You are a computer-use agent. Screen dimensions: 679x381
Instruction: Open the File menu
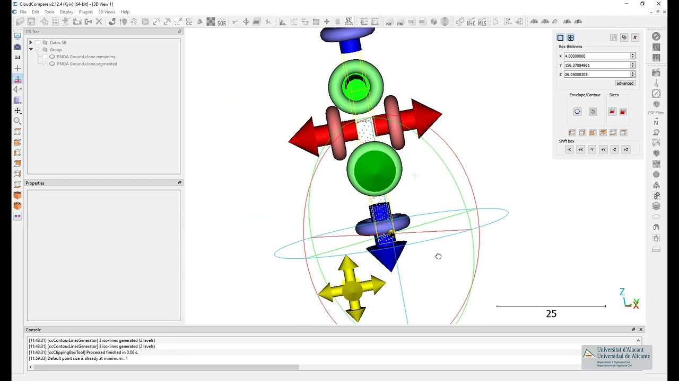pos(23,12)
